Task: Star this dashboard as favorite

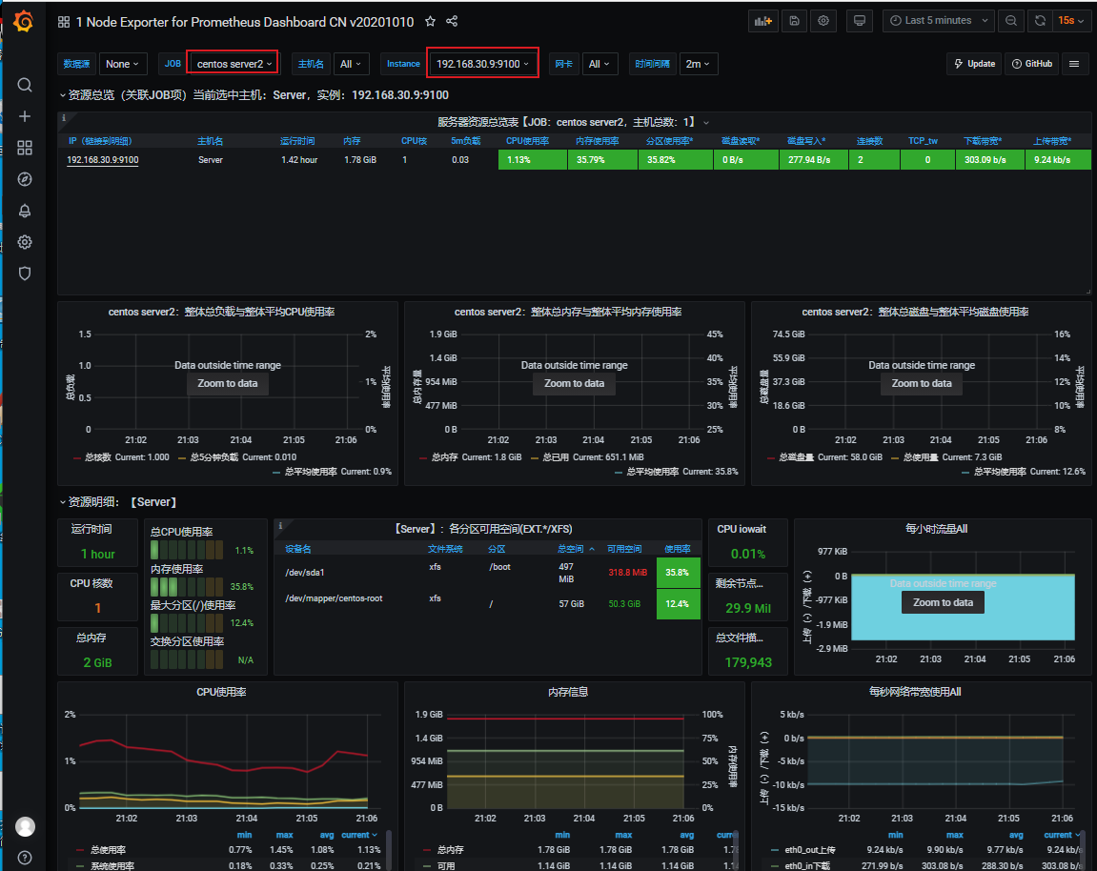Action: click(430, 22)
